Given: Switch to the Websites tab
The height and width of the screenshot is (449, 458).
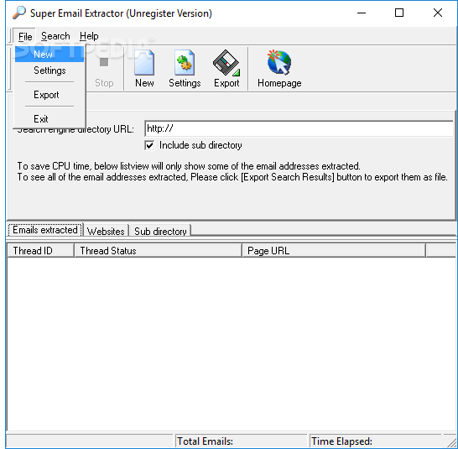Looking at the screenshot, I should pos(106,232).
